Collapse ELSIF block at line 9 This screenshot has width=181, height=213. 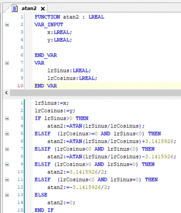coord(7,164)
